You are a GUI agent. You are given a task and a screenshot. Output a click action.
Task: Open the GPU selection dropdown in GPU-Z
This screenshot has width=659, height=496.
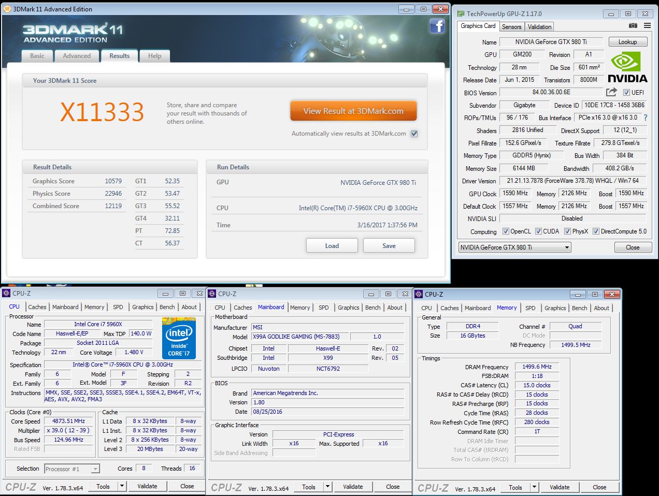click(x=514, y=247)
